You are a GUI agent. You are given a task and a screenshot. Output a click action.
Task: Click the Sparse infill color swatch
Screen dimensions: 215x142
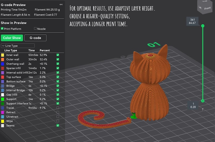(x=2, y=68)
